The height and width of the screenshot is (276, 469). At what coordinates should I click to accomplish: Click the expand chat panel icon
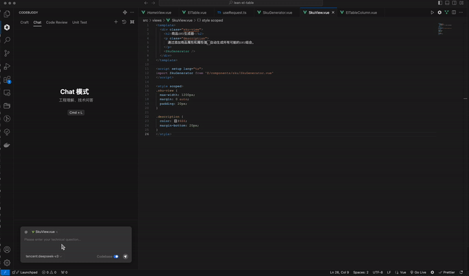[132, 22]
